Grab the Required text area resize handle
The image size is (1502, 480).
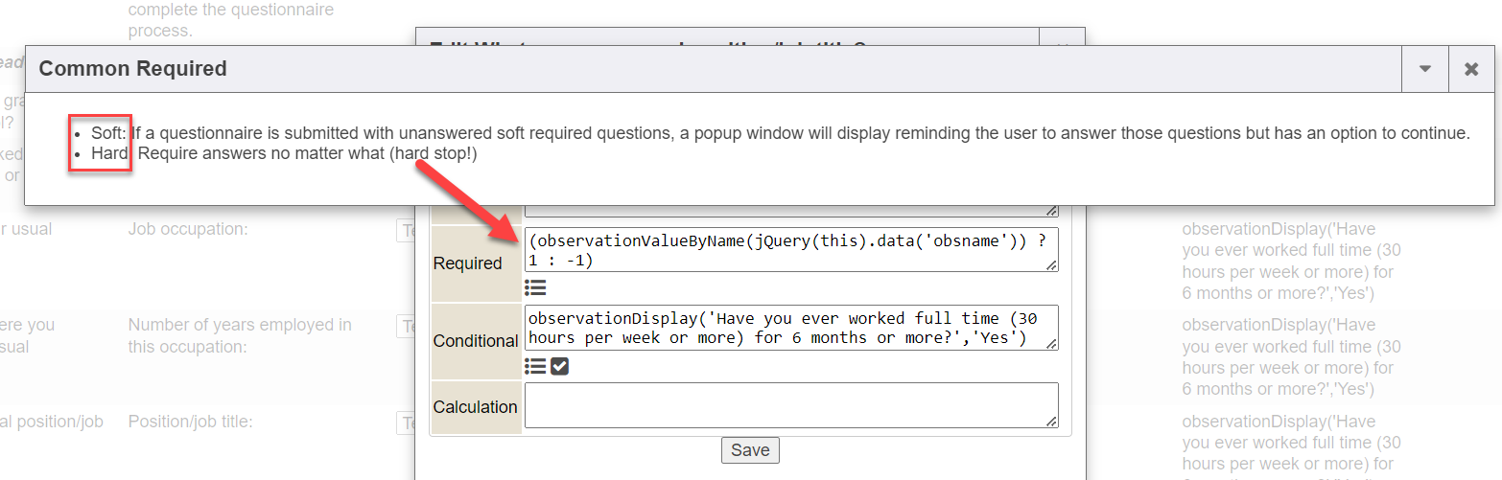[x=1052, y=265]
